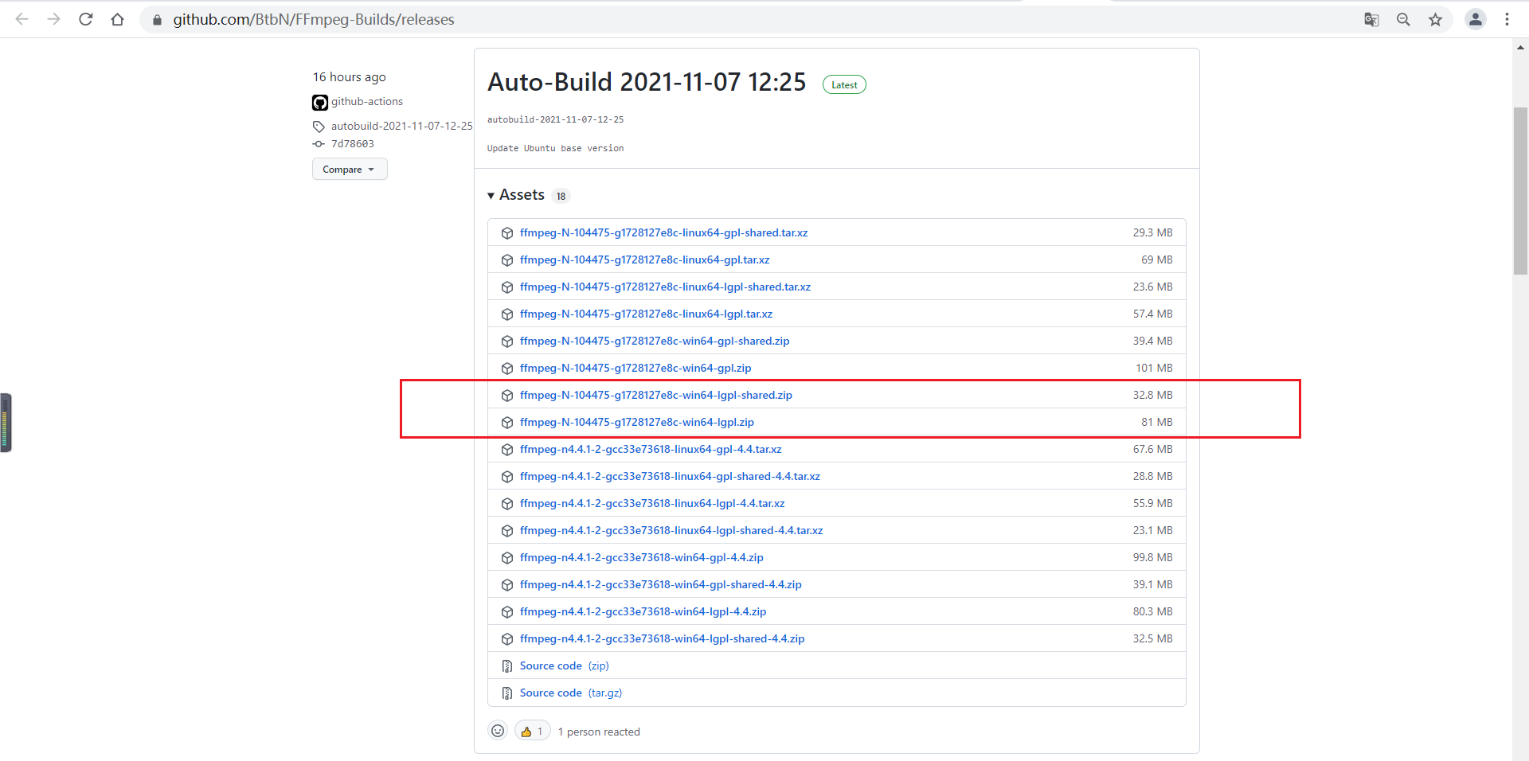The height and width of the screenshot is (761, 1529).
Task: Download n4.4.1 linux64-gpl-shared-4.4.tar.xz
Action: tap(670, 476)
